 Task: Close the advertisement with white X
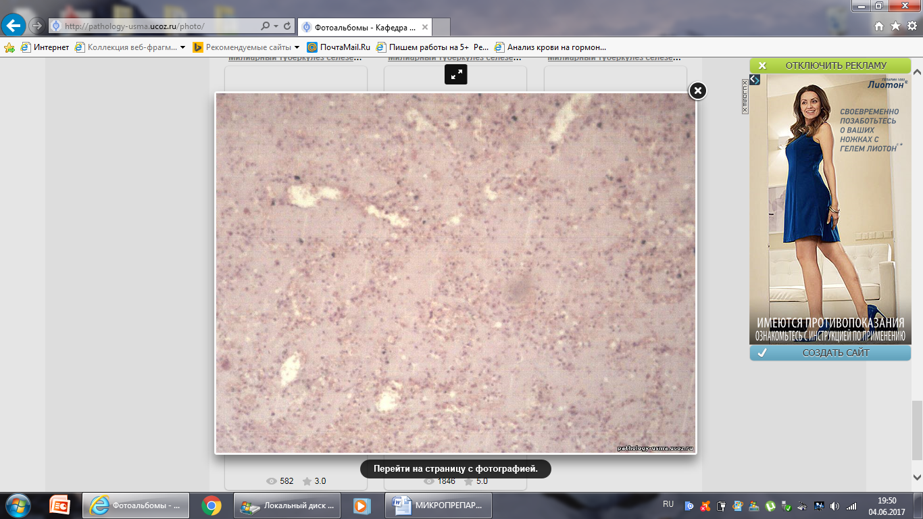[x=762, y=66]
